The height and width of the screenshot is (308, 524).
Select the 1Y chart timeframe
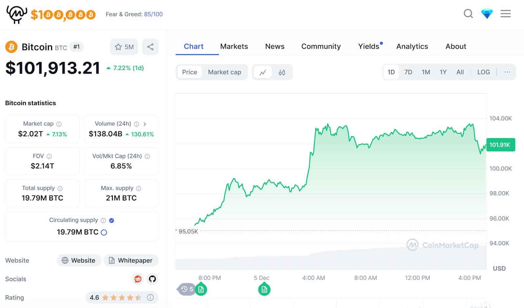[443, 72]
